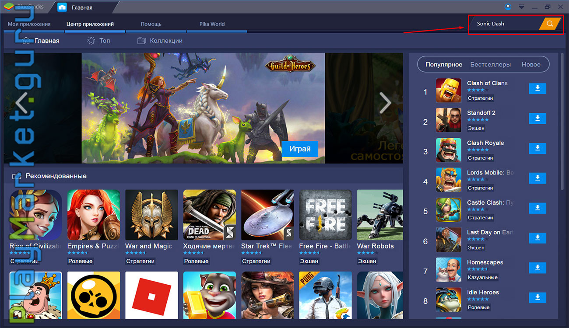
Task: Open the War Robots recommended app
Action: tap(380, 215)
